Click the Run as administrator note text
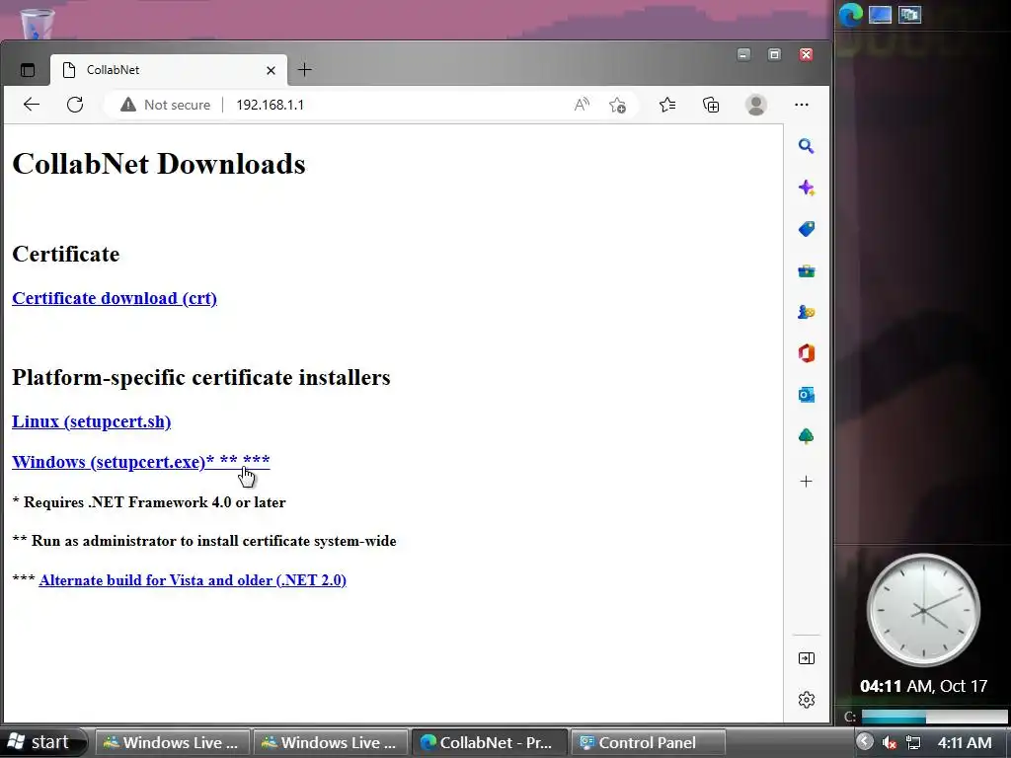Screen dimensions: 1011x758 (204, 541)
